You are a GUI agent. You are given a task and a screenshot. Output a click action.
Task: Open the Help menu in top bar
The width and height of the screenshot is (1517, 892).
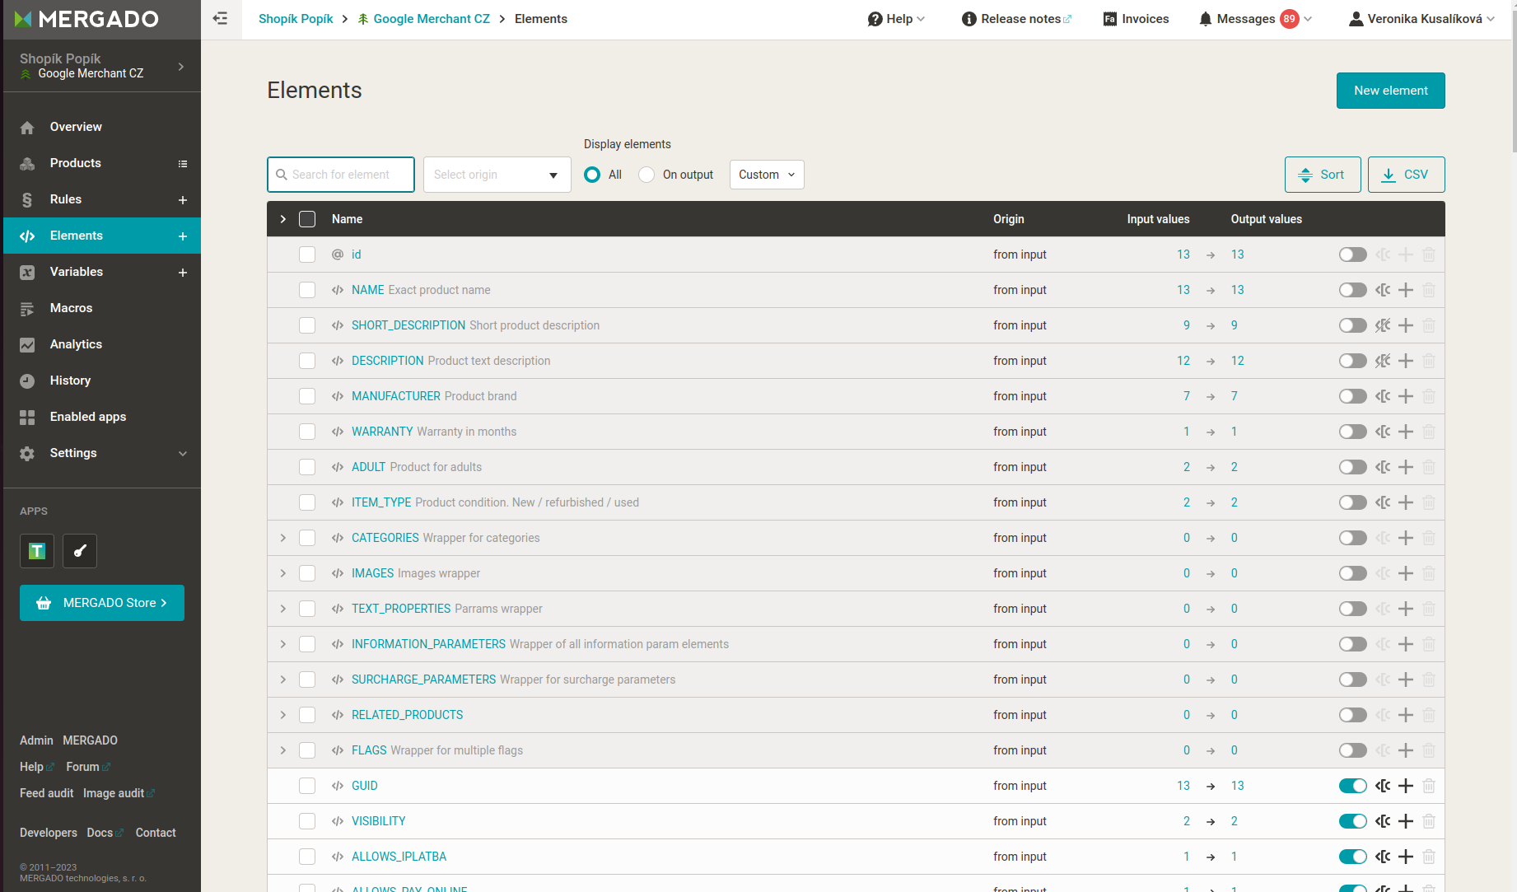click(x=896, y=19)
